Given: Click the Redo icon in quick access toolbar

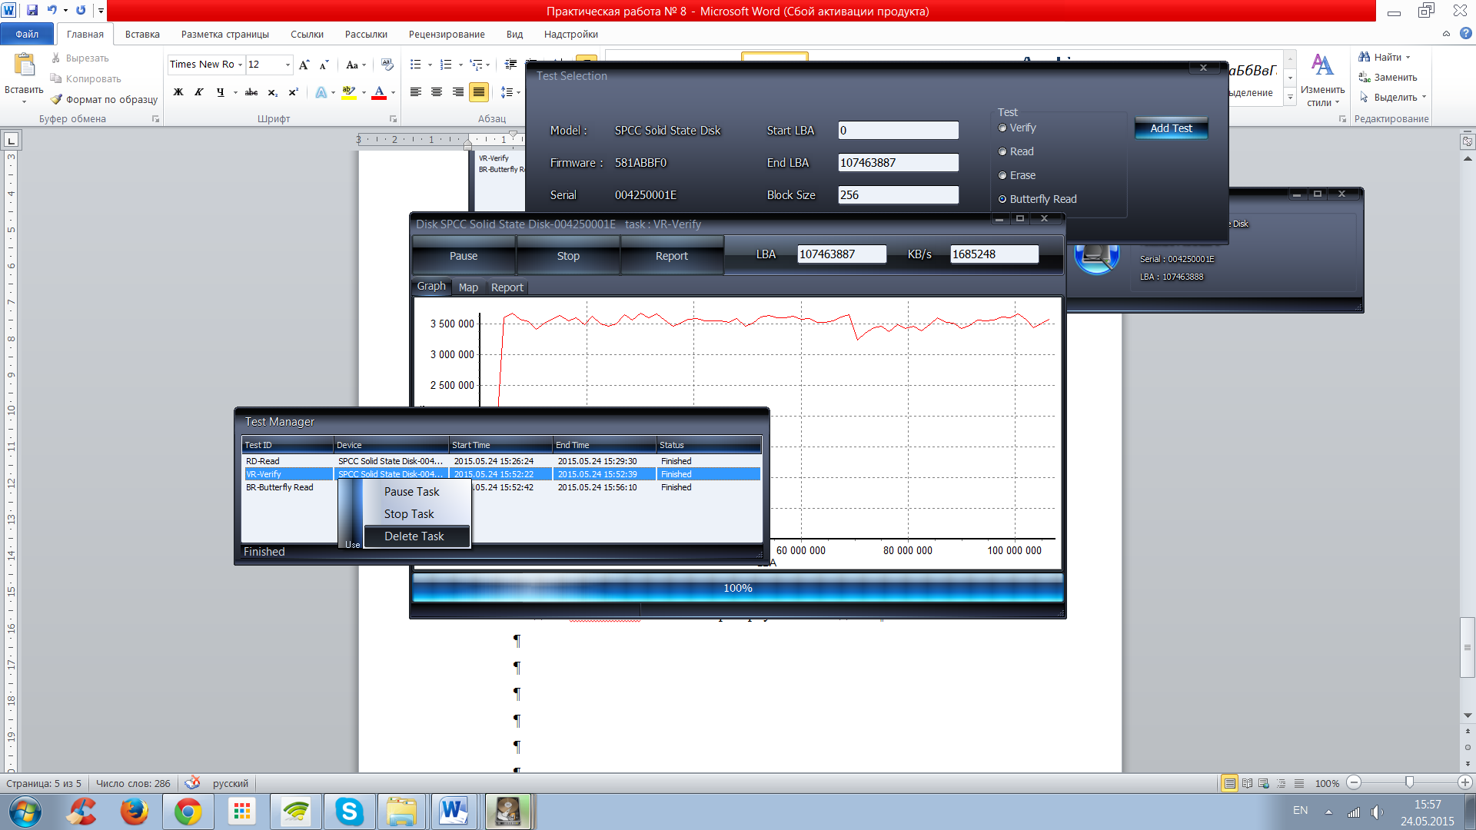Looking at the screenshot, I should 81,11.
